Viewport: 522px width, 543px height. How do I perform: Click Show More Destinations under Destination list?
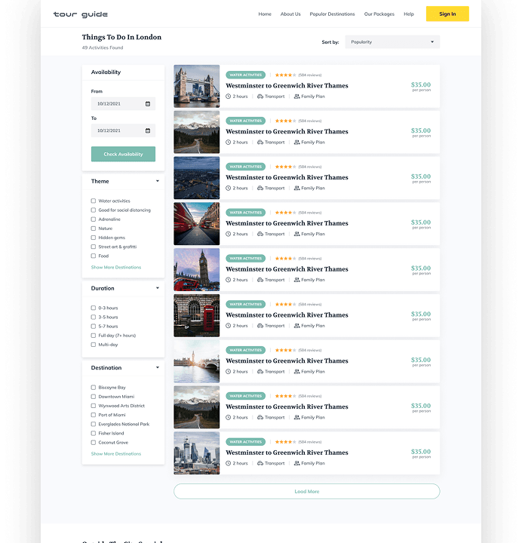[116, 454]
